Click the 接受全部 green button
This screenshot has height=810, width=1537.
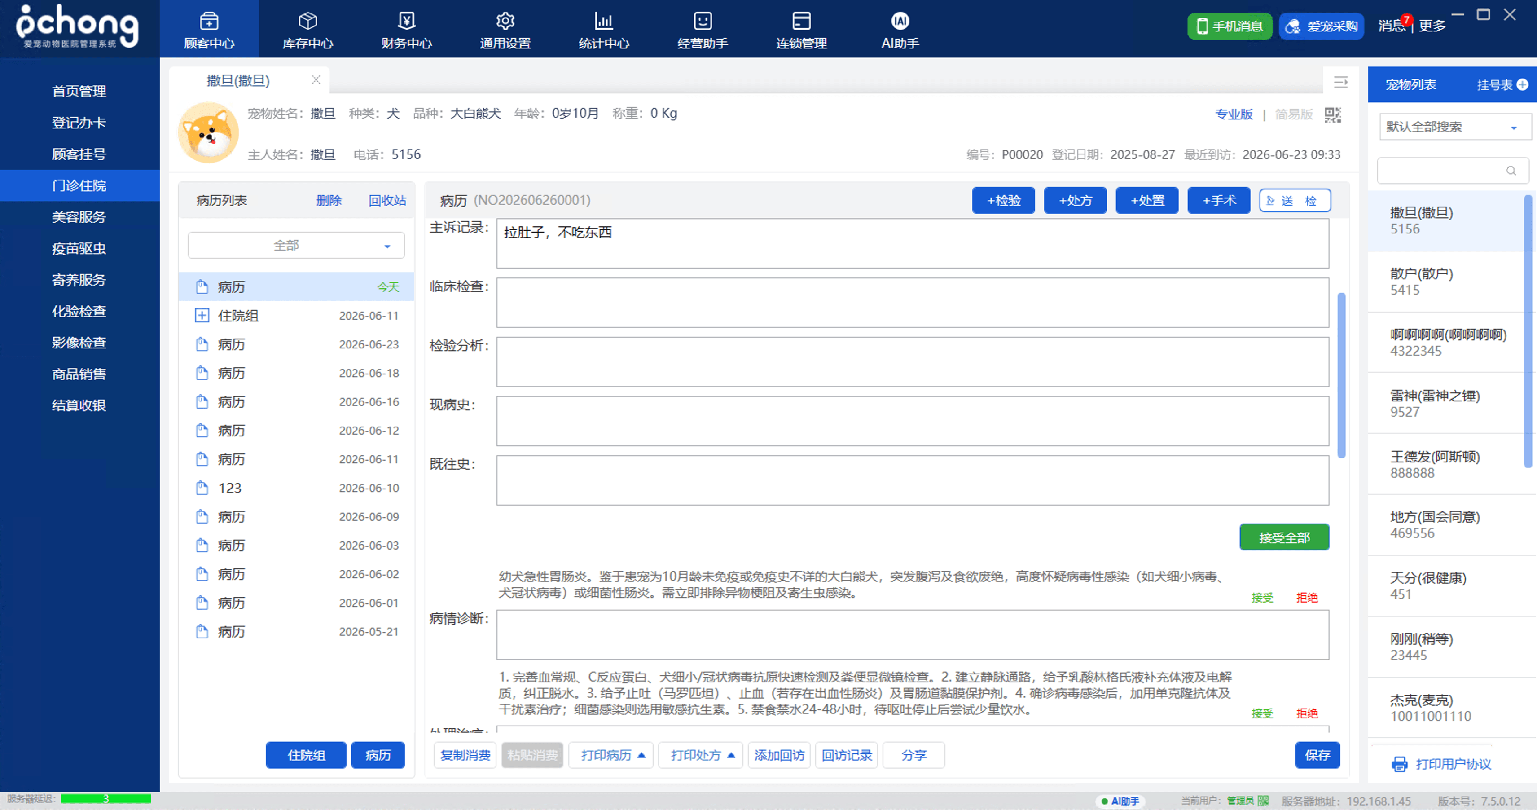coord(1284,537)
